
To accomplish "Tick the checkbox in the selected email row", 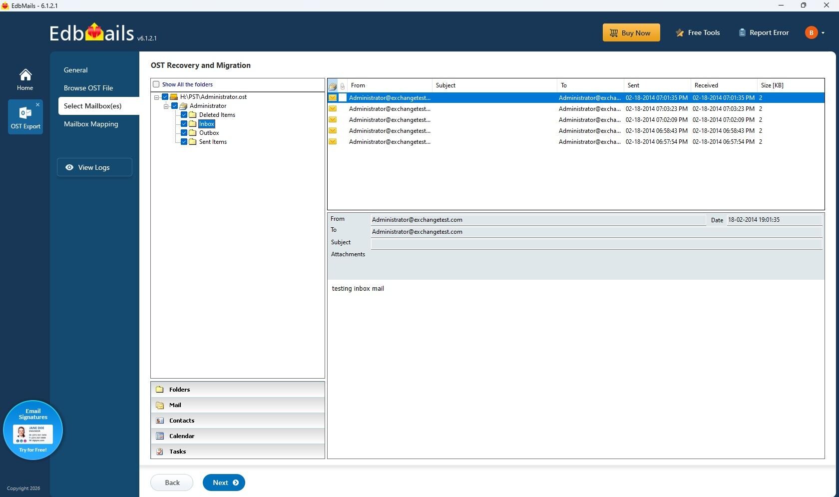I will (x=343, y=98).
